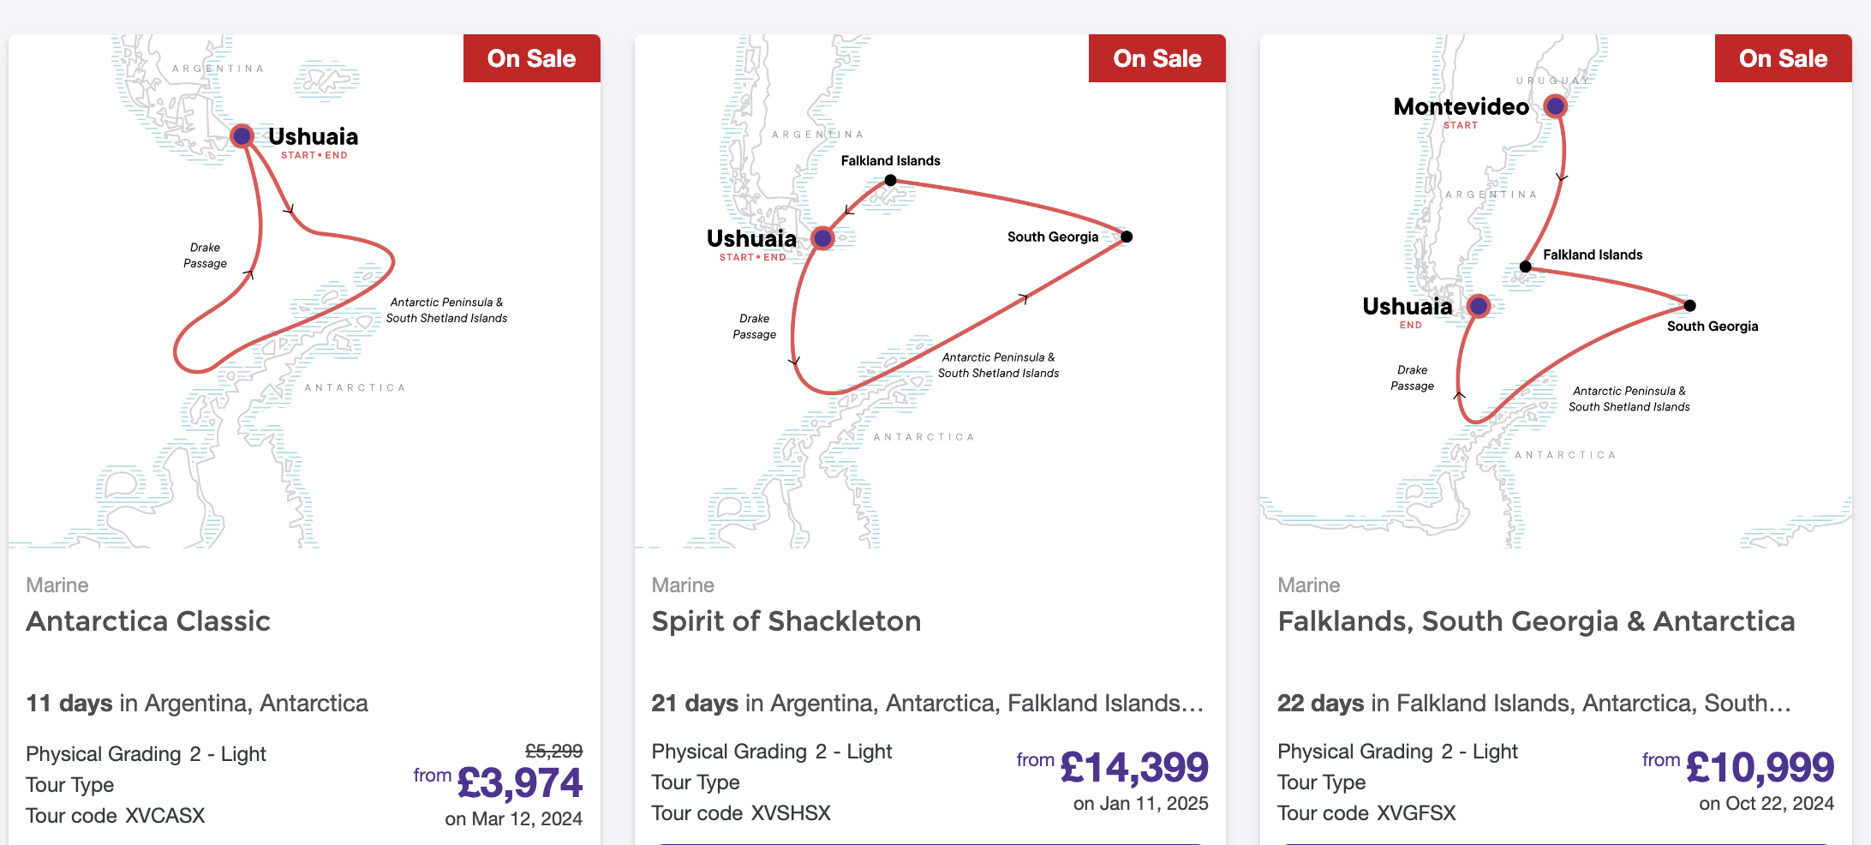Click the On Sale badge on Antarctica Classic

click(531, 58)
